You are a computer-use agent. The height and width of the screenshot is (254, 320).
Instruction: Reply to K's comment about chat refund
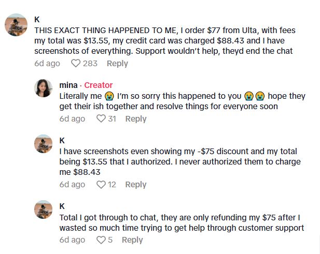point(132,240)
